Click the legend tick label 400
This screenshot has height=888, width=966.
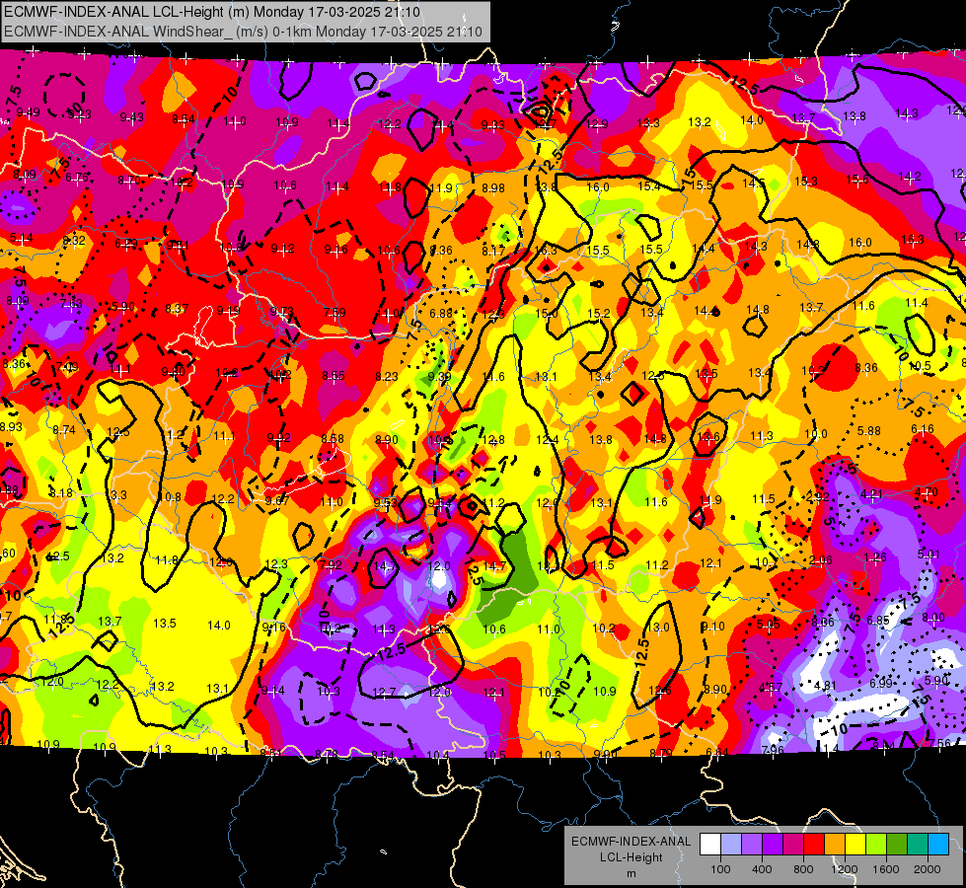pyautogui.click(x=762, y=869)
